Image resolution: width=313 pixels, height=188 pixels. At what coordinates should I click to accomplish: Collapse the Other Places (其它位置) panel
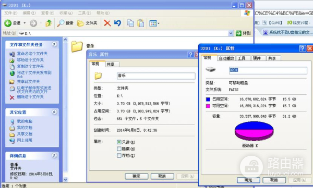click(54, 112)
